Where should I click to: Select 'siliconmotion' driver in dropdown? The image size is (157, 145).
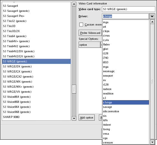126,111
